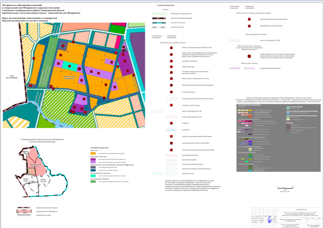
Task: Click the religious organization cross legend icon
Action: coord(171,86)
